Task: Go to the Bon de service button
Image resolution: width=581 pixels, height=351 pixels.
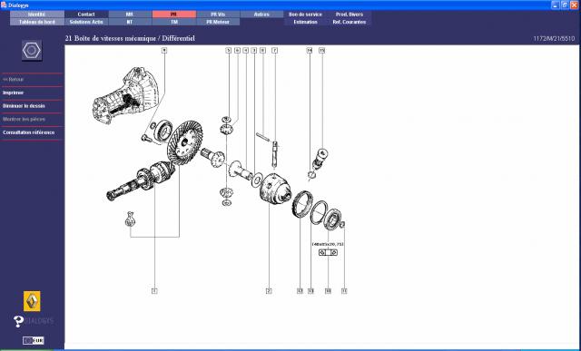Action: tap(305, 15)
